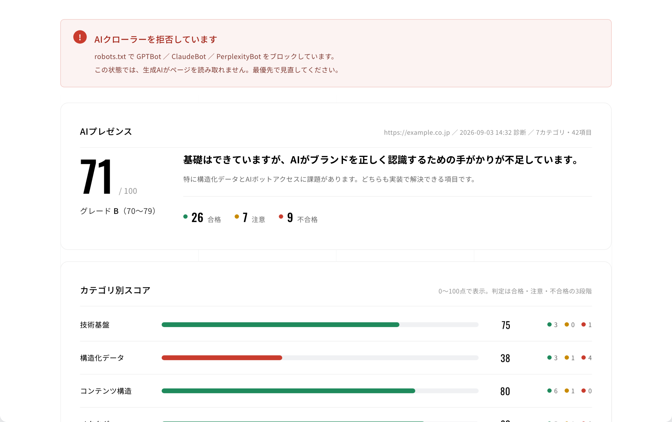Click the '最優先で見直してください' alert sentence

tap(296, 70)
